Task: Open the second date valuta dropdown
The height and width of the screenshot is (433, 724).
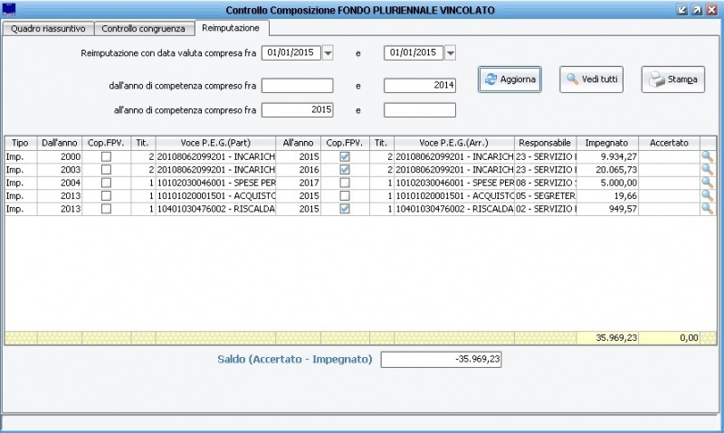Action: click(450, 52)
